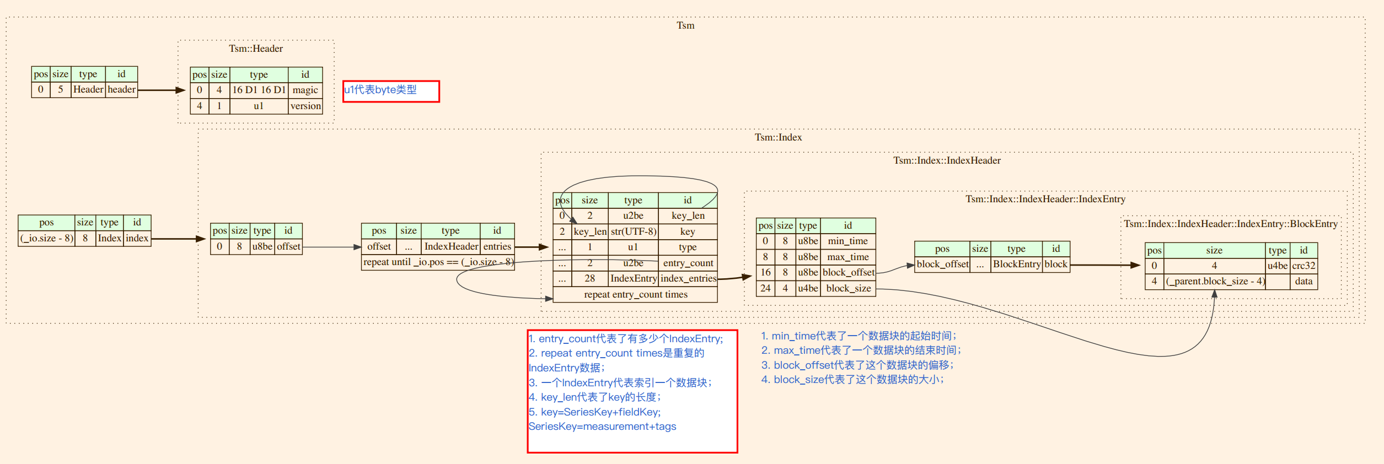Click the 'crc32' id cell
The image size is (1384, 464).
click(1303, 266)
